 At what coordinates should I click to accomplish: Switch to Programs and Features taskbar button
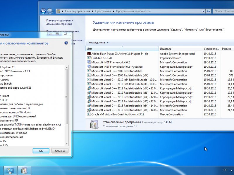coord(24,170)
